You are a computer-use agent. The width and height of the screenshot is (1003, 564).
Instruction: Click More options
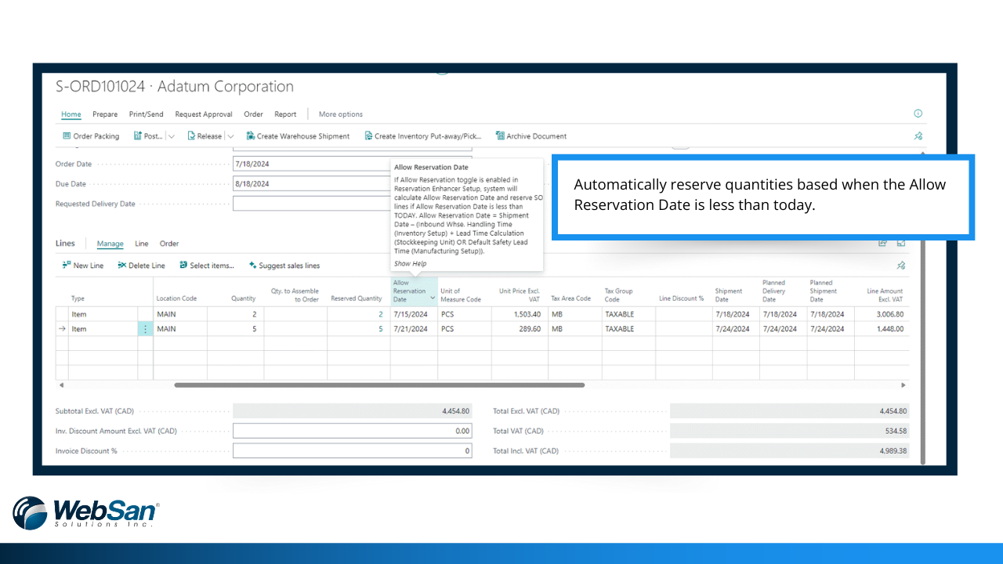341,114
